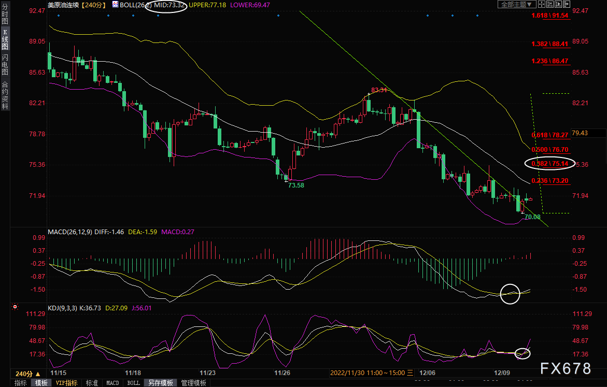The width and height of the screenshot is (607, 387).
Task: Open the BOLL indicator chart icon
Action: (x=116, y=5)
